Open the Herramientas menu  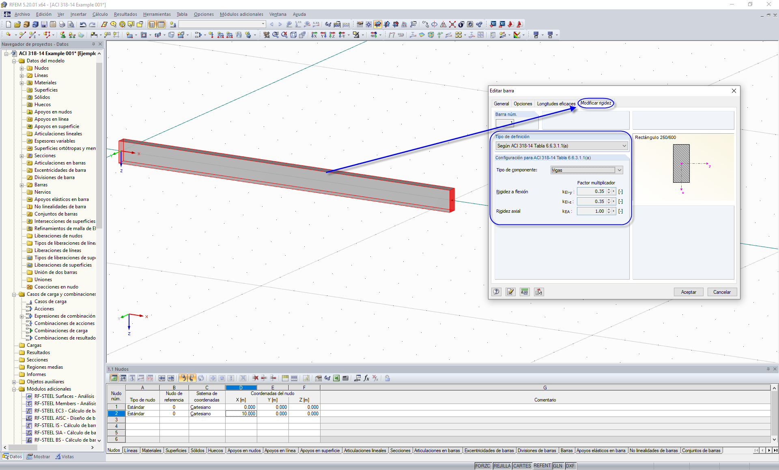tap(157, 14)
